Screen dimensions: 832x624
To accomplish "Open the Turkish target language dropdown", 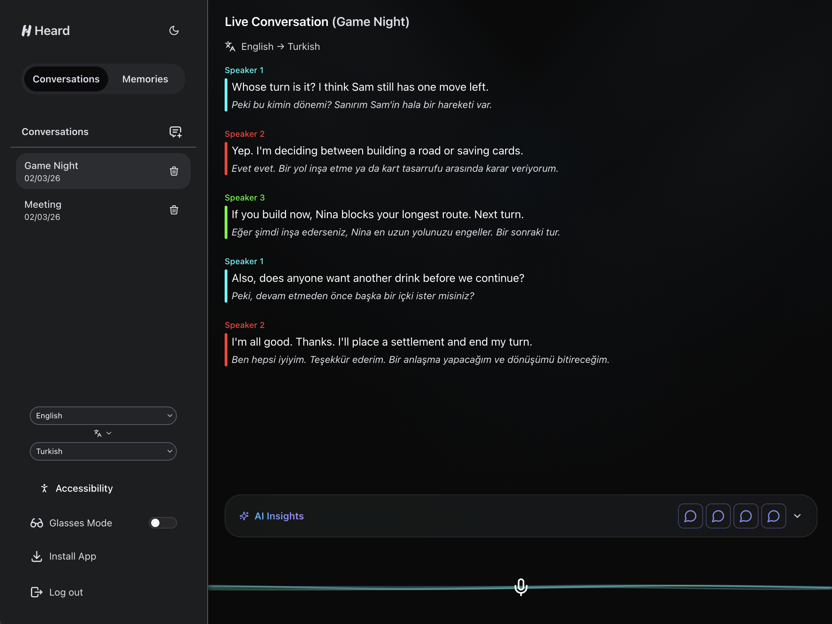I will click(103, 451).
